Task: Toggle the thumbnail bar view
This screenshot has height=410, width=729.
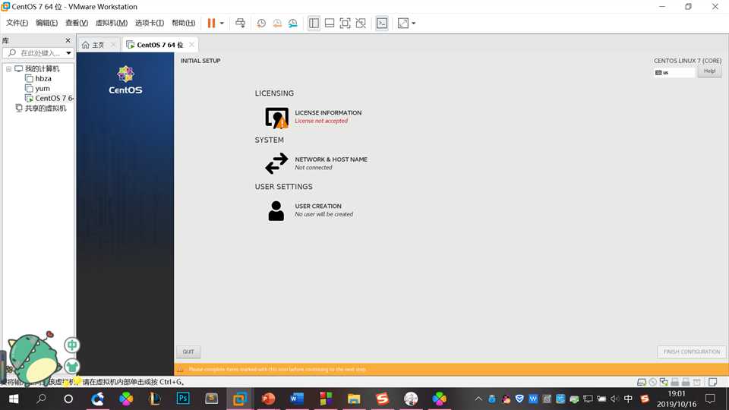Action: 330,24
